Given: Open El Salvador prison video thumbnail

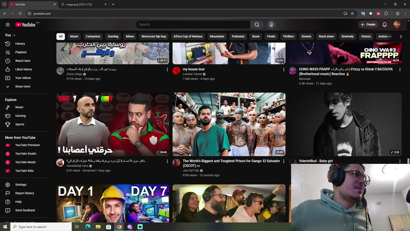Looking at the screenshot, I should [x=229, y=124].
